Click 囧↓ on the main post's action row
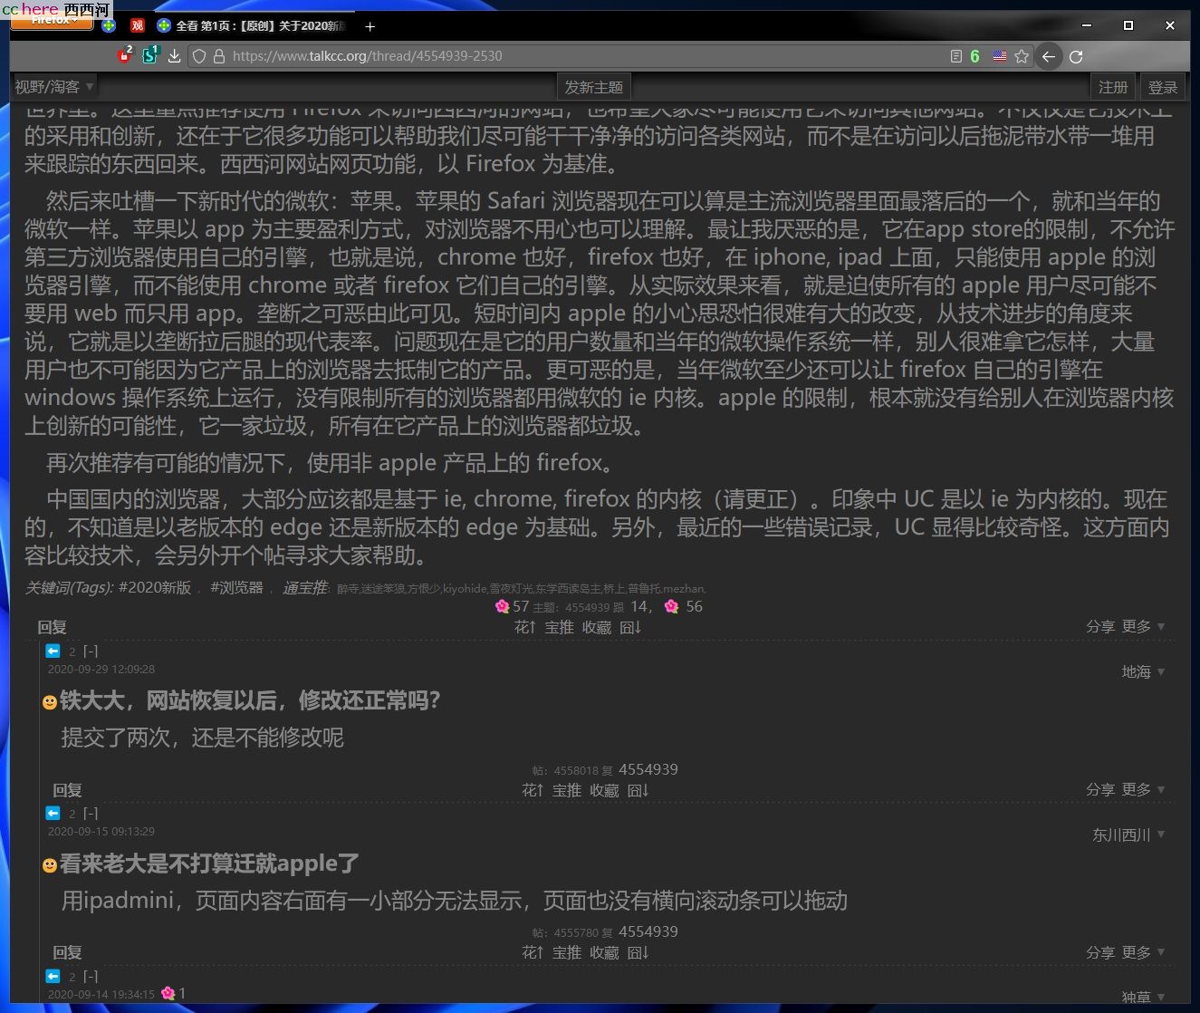1200x1013 pixels. click(x=630, y=627)
